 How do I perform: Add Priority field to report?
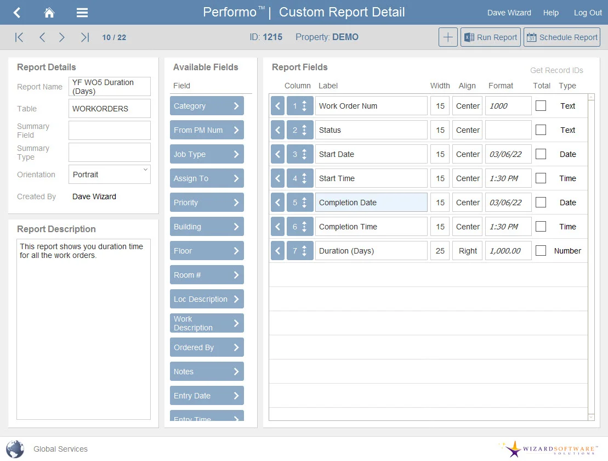tap(207, 203)
